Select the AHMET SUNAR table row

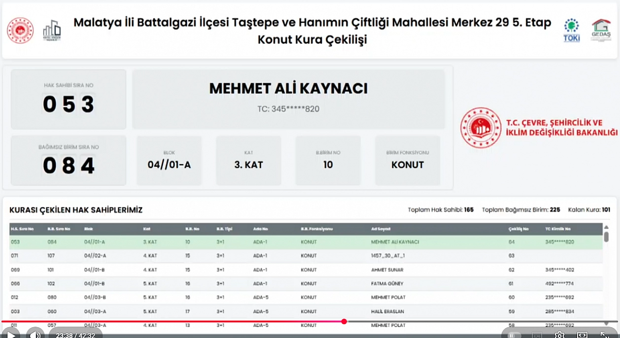tap(306, 270)
